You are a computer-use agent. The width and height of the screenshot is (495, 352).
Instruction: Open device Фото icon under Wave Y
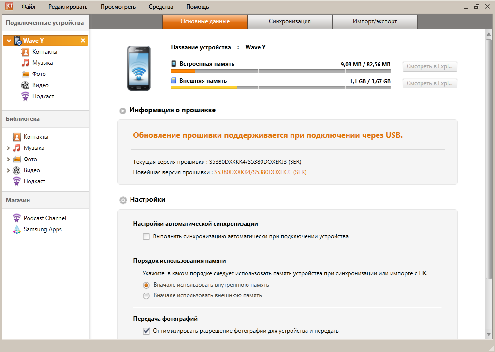coord(25,74)
